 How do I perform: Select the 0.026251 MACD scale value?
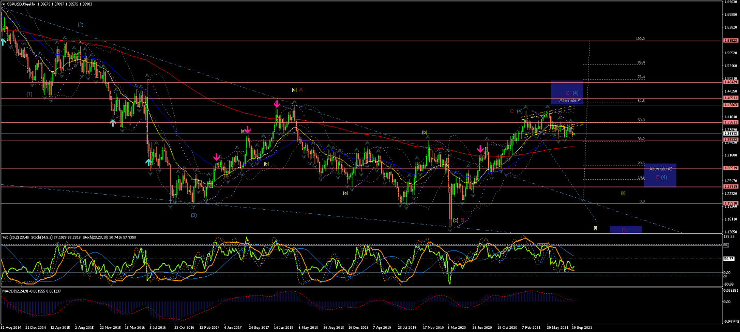coord(731,290)
